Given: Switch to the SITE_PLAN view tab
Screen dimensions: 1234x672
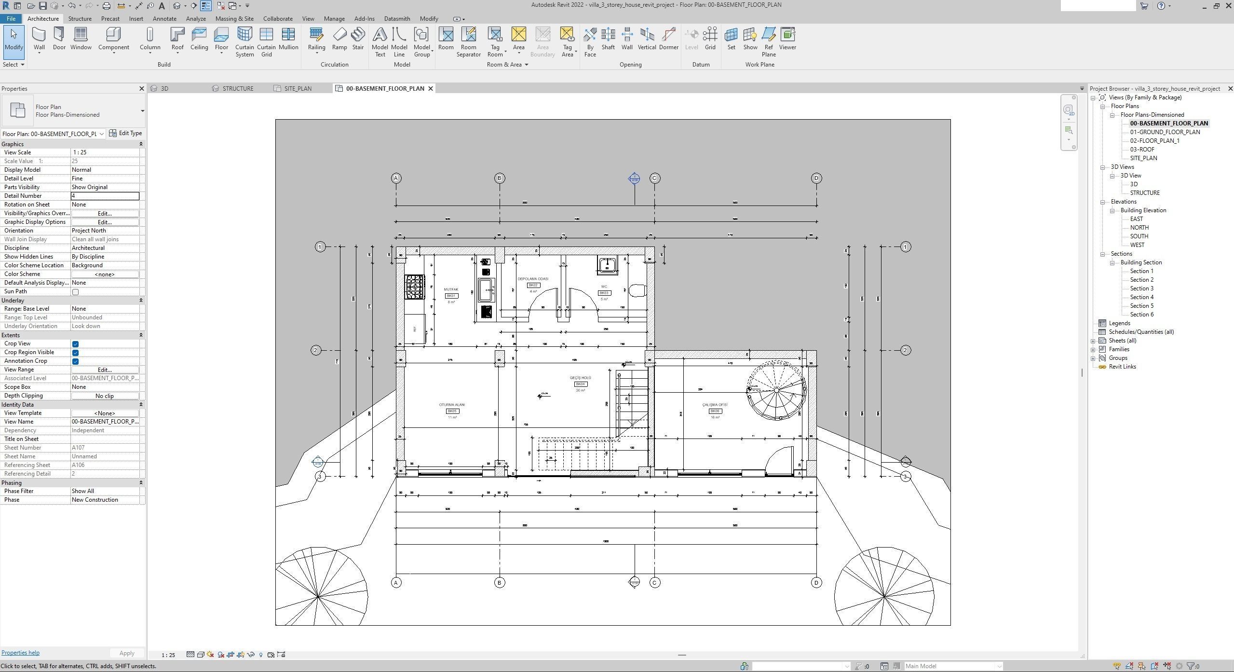Looking at the screenshot, I should pos(298,89).
